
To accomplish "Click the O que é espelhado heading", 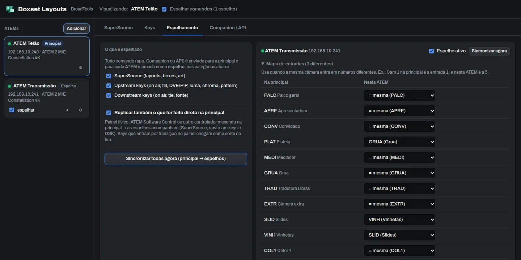I will pyautogui.click(x=123, y=49).
